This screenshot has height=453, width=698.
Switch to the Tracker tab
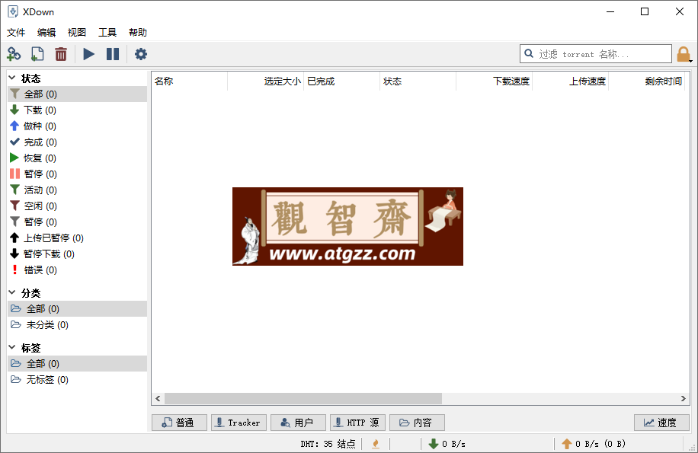coord(239,423)
